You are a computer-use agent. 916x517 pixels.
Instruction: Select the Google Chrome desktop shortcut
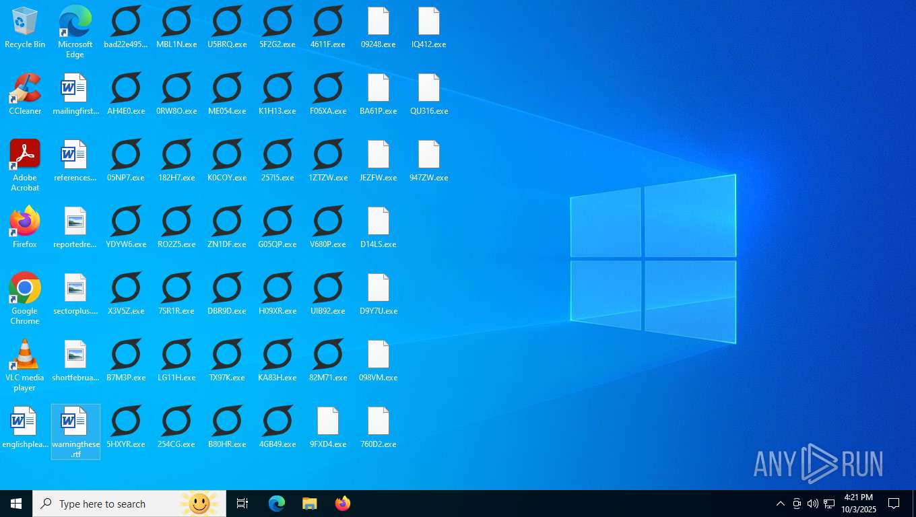pos(25,299)
